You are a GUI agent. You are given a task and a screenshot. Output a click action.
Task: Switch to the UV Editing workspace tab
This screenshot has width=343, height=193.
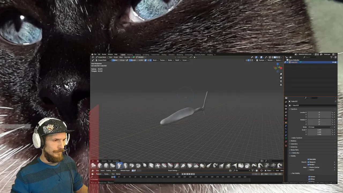[146, 54]
